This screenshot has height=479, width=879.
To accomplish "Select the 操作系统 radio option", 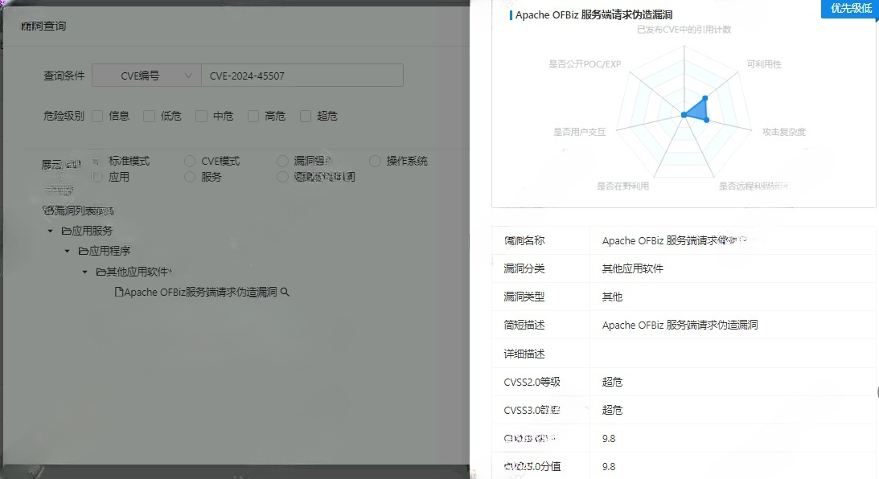I will [375, 160].
